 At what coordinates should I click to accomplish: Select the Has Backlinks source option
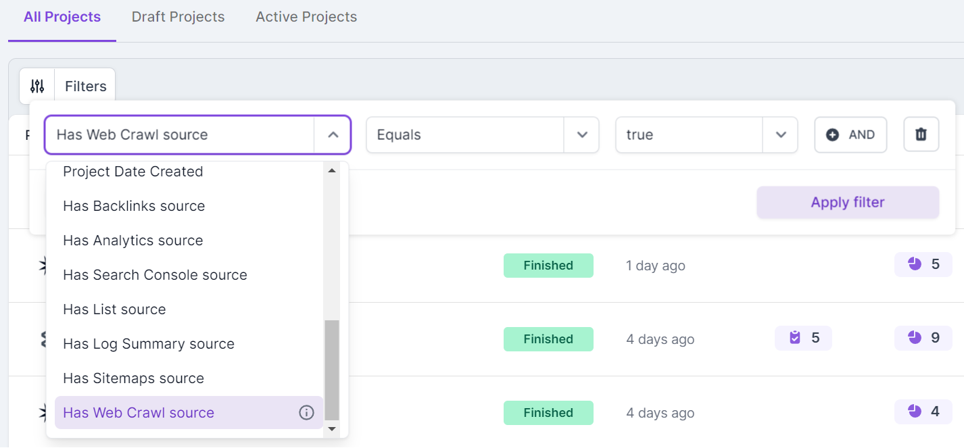click(133, 205)
